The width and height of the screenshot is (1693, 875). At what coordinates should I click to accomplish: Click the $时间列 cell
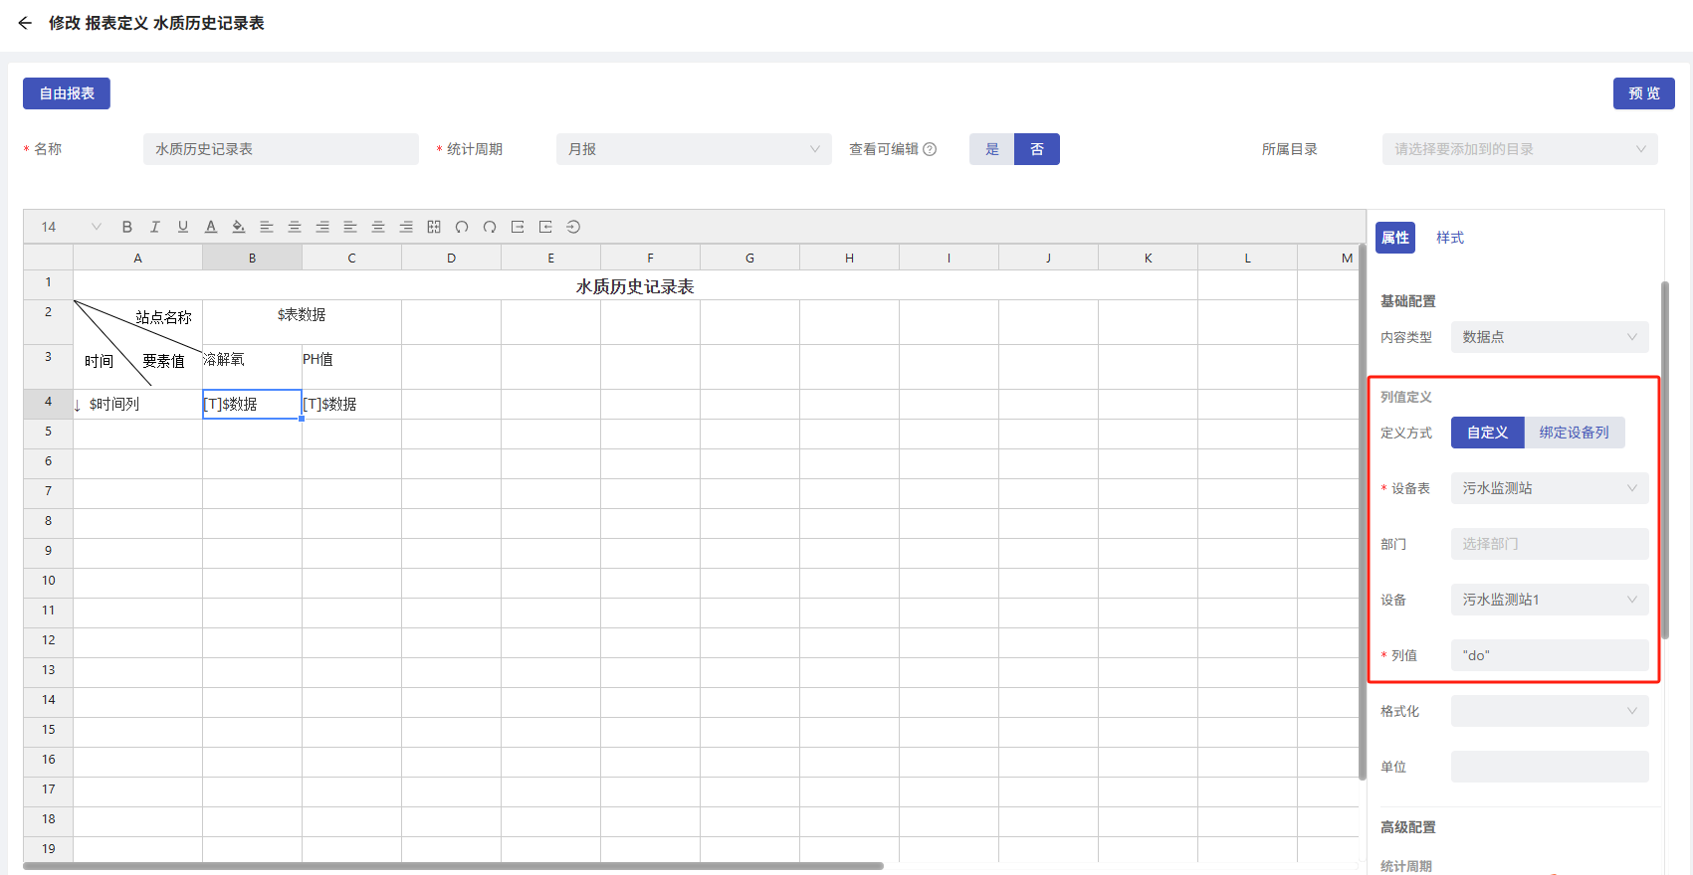click(138, 405)
